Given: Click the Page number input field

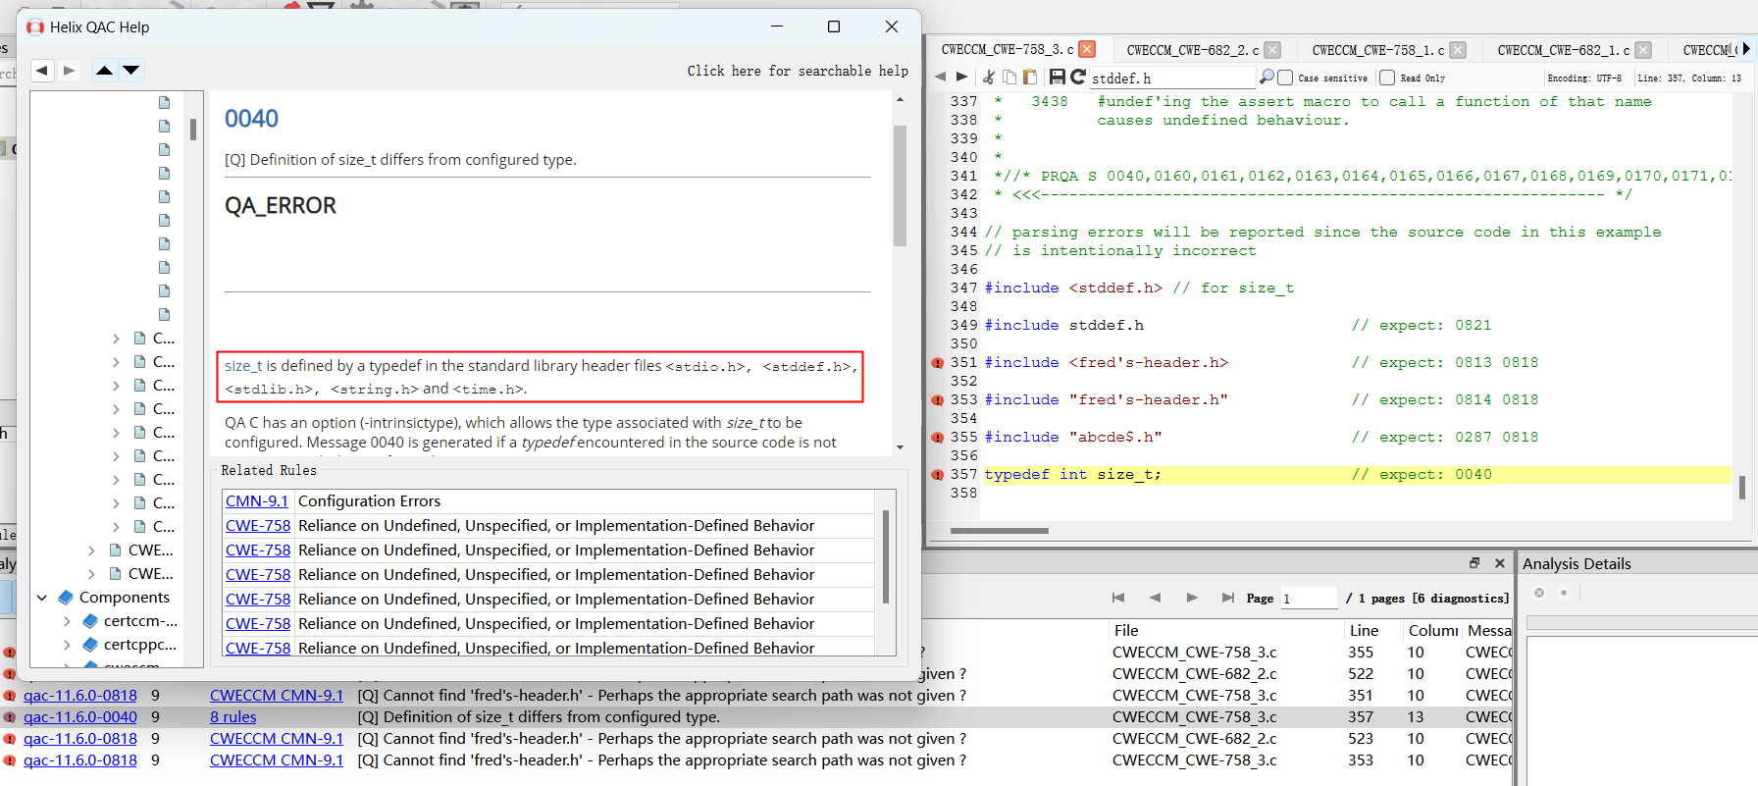Looking at the screenshot, I should click(1309, 598).
